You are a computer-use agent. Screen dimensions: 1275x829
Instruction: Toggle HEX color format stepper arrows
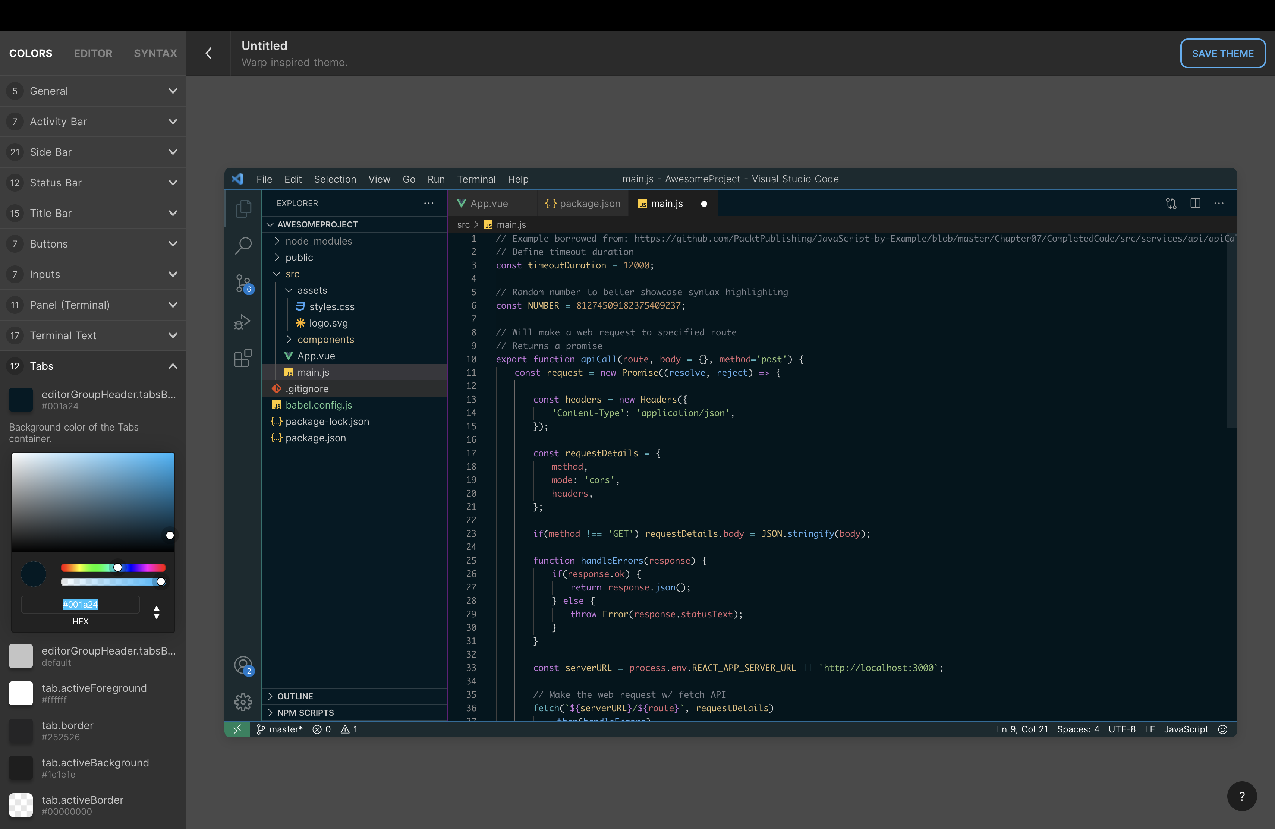pos(157,612)
